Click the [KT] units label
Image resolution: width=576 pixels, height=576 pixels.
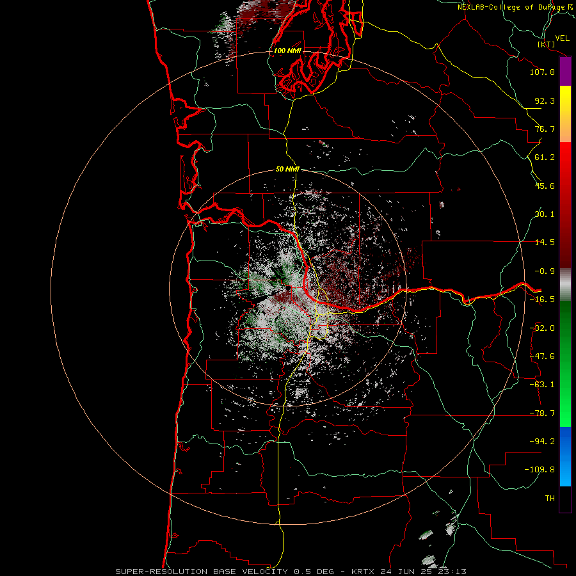point(547,44)
